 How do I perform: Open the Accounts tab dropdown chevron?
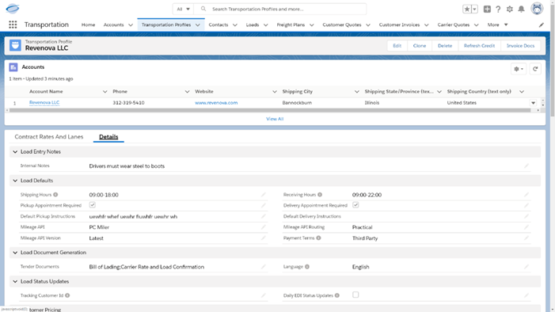coord(131,25)
